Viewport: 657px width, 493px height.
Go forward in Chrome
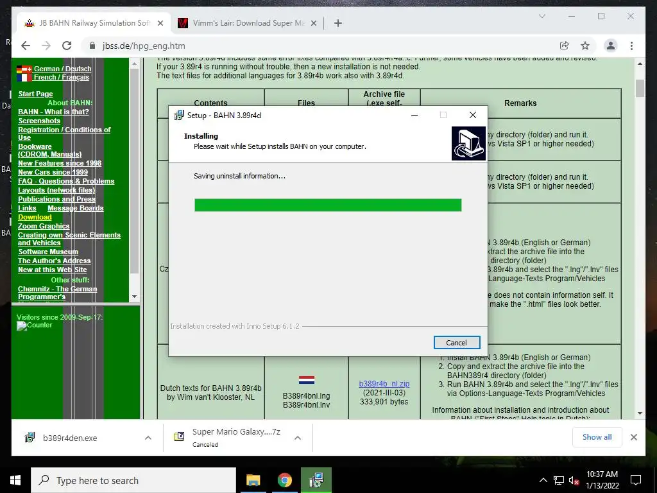pyautogui.click(x=46, y=46)
